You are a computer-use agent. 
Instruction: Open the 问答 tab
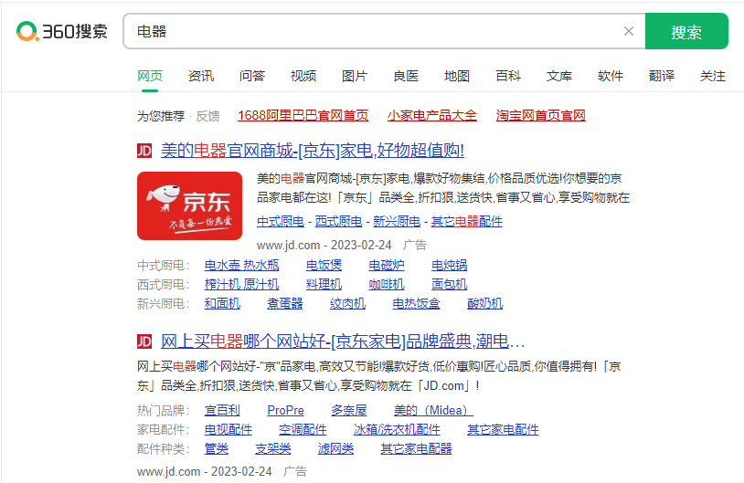tap(252, 76)
